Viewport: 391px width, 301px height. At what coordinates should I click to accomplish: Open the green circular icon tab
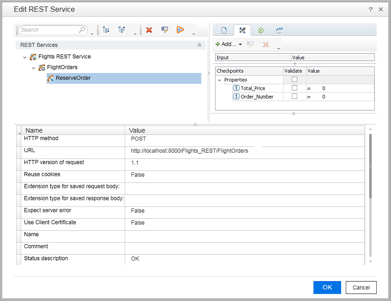tap(260, 31)
